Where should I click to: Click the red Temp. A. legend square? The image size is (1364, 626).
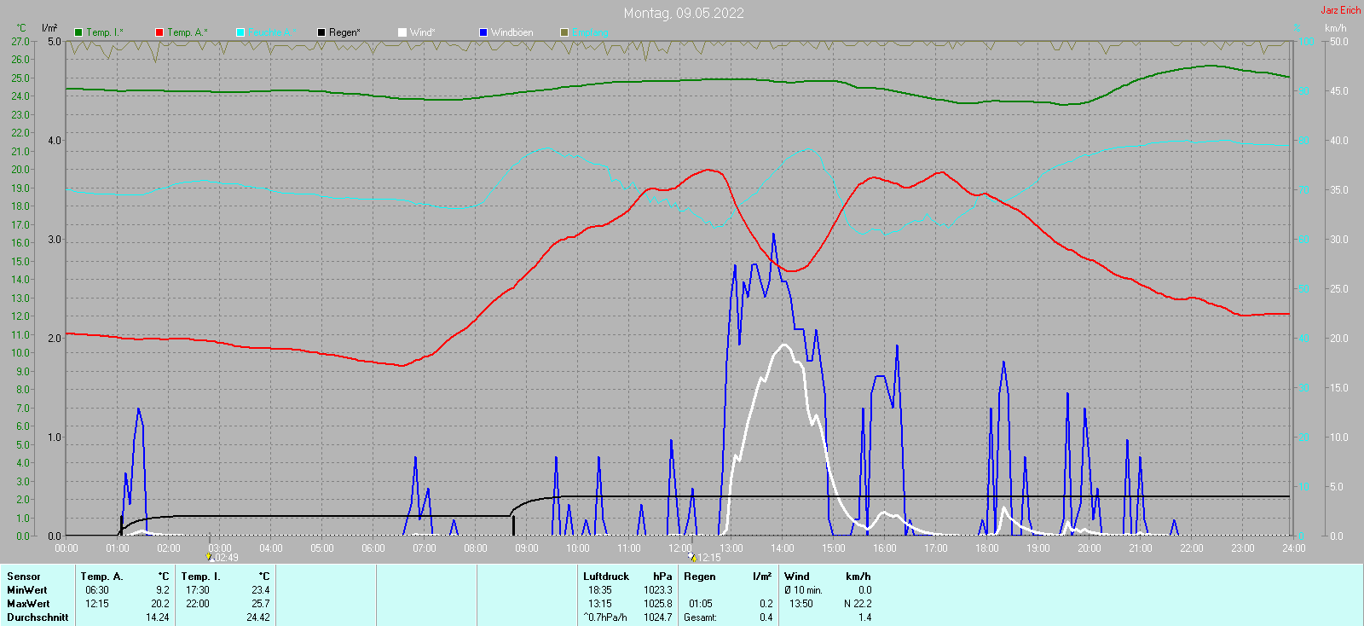coord(159,32)
